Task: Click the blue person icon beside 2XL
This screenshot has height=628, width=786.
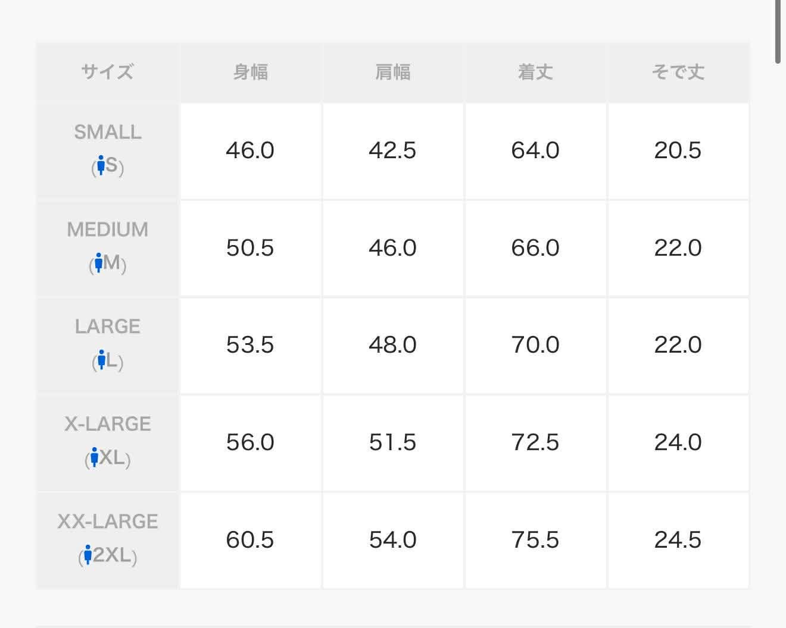Action: (88, 555)
